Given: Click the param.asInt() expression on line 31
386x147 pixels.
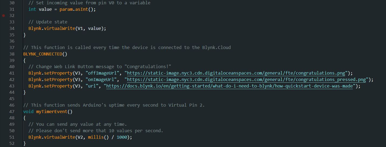Looking at the screenshot, I should click(x=76, y=9).
